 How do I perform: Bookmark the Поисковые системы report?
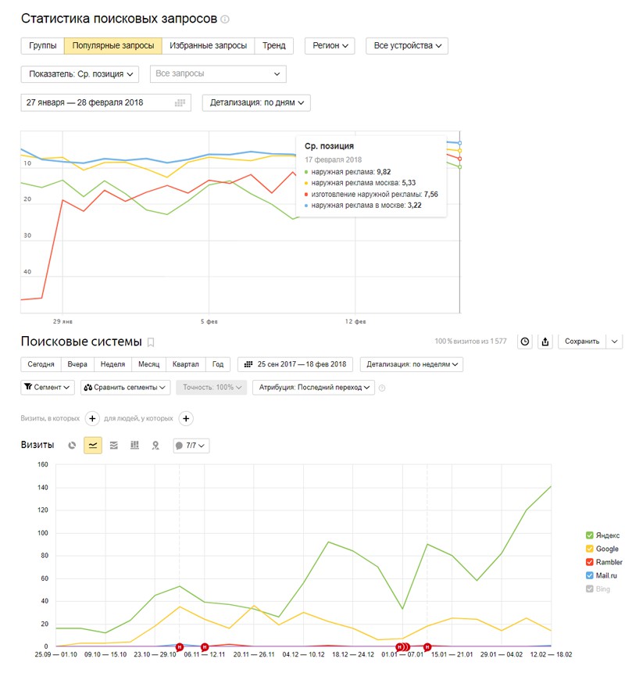pyautogui.click(x=151, y=342)
